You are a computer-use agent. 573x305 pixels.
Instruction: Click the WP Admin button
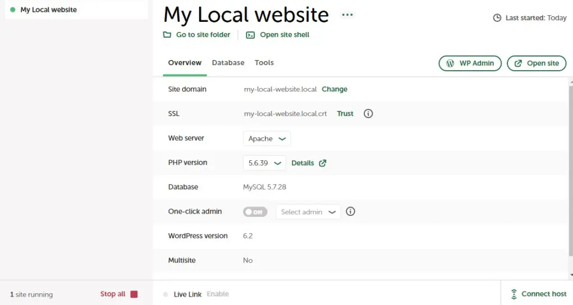(x=470, y=63)
